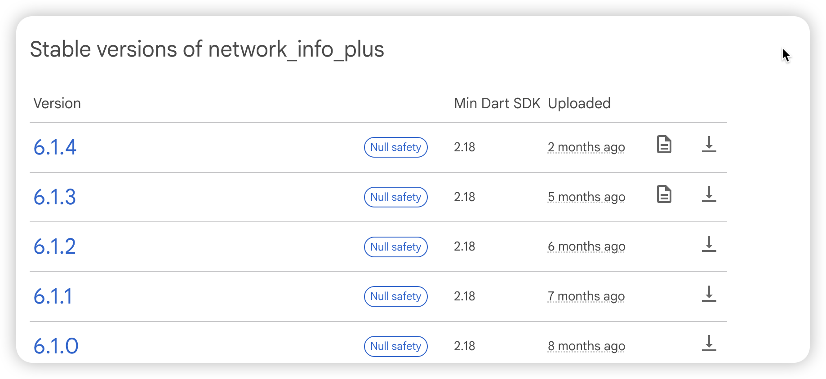Click Null safety badge on 6.1.2 row
Image resolution: width=826 pixels, height=379 pixels.
pyautogui.click(x=395, y=247)
